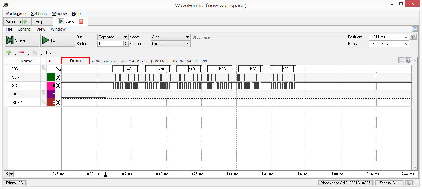Expand the remove-signal dropdown arrow
The image size is (422, 189).
coord(28,54)
